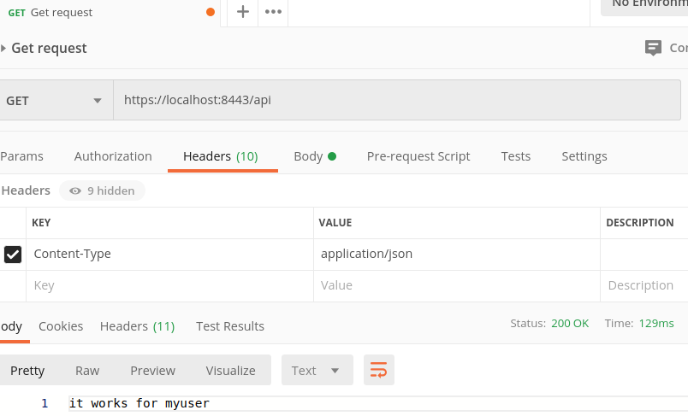This screenshot has width=688, height=416.
Task: Open the response Cookies tab
Action: point(61,326)
